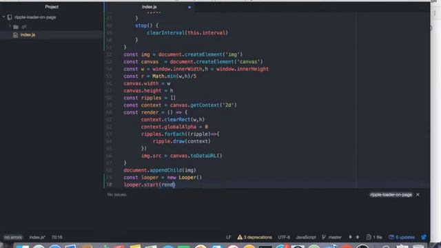Click the deprecations warning triangle icon
441x248 pixels.
coord(240,237)
